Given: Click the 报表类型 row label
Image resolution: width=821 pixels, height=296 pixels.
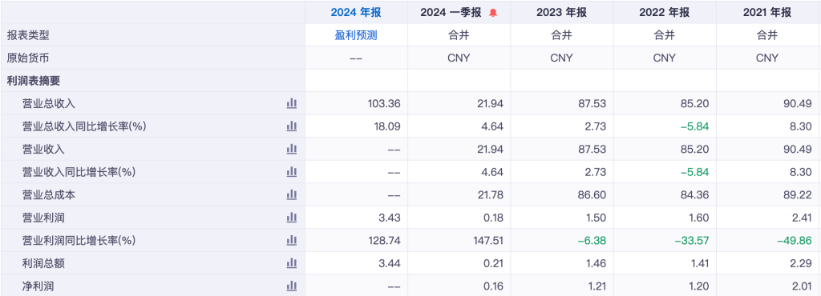Looking at the screenshot, I should (x=28, y=35).
